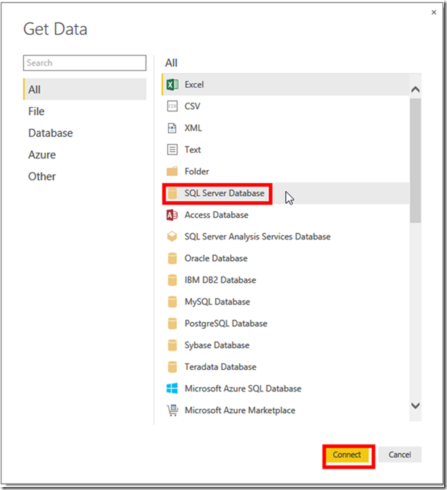Image resolution: width=447 pixels, height=490 pixels.
Task: Select the CSV entry text
Action: point(193,106)
